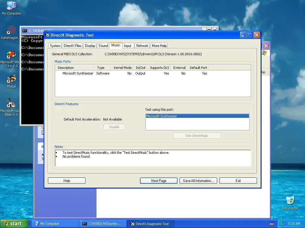The height and width of the screenshot is (228, 305).
Task: Click the External column header
Action: 179,68
